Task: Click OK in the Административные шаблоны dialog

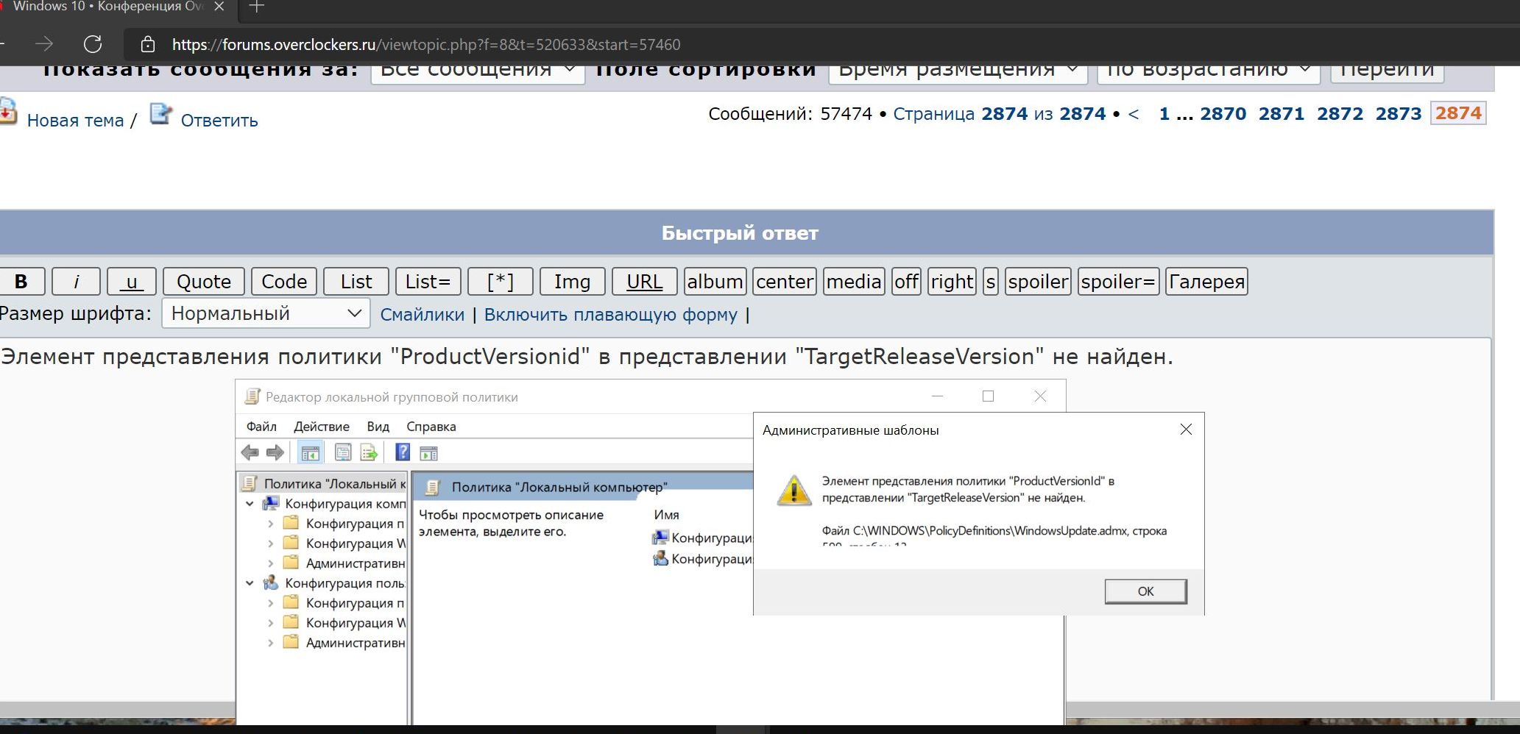Action: coord(1145,591)
